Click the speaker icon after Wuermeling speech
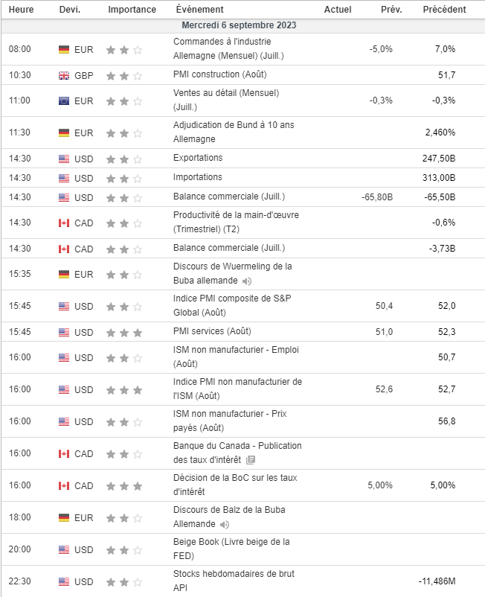The image size is (485, 597). click(246, 281)
